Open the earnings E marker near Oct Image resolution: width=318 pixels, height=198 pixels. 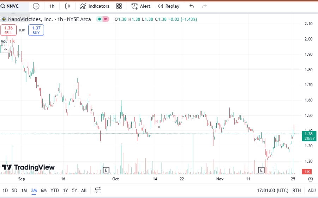(x=106, y=170)
